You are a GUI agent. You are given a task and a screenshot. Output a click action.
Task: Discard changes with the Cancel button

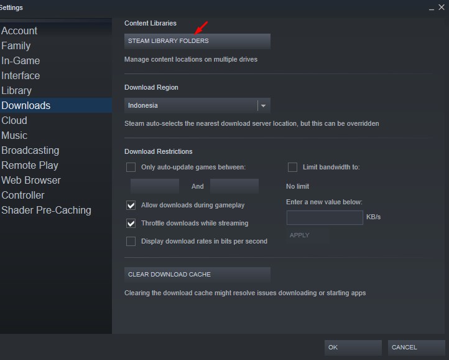pos(417,348)
